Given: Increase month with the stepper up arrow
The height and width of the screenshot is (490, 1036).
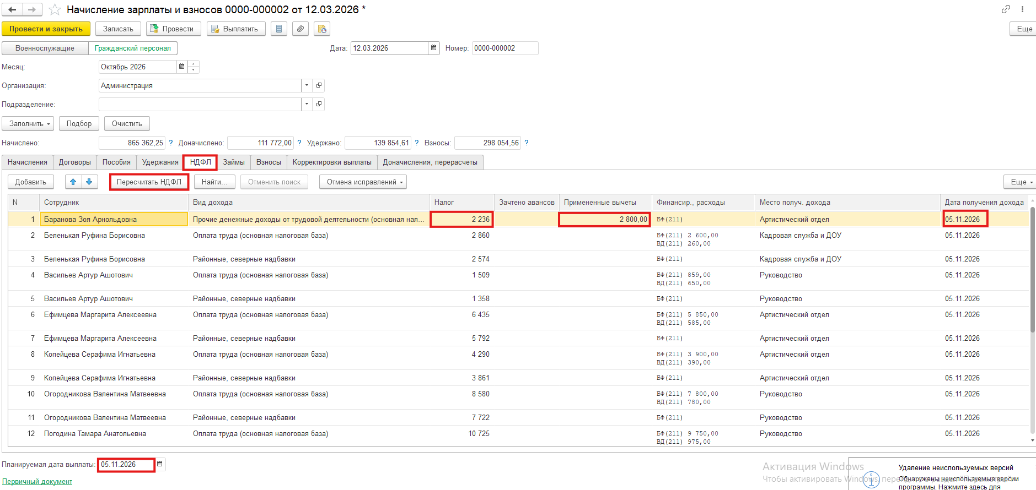Looking at the screenshot, I should pyautogui.click(x=194, y=63).
